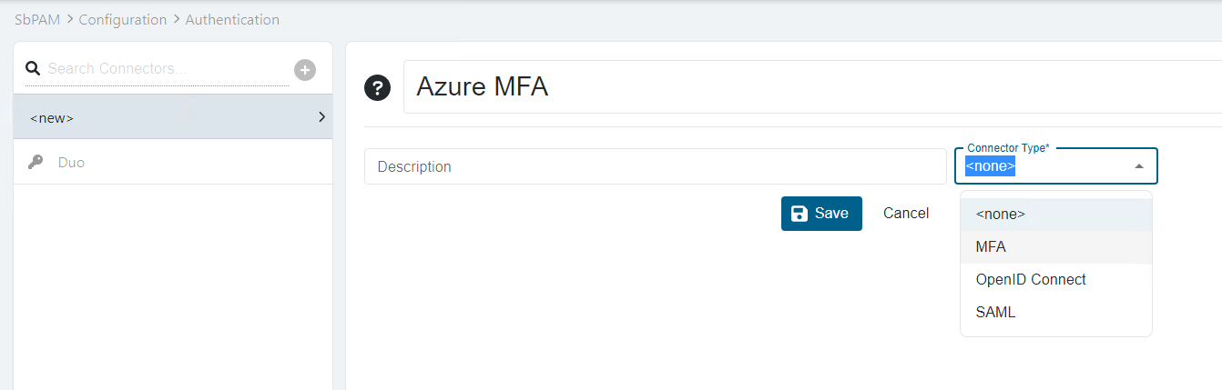
Task: Open the SbPAM breadcrumb link
Action: pos(37,19)
